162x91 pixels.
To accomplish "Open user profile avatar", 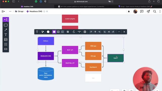I will tap(135, 11).
